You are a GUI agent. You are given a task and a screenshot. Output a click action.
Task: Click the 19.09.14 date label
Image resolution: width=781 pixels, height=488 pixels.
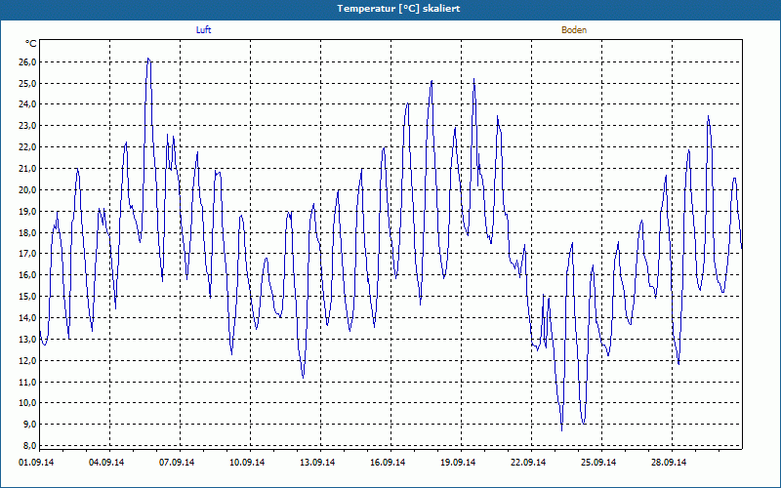(x=458, y=463)
